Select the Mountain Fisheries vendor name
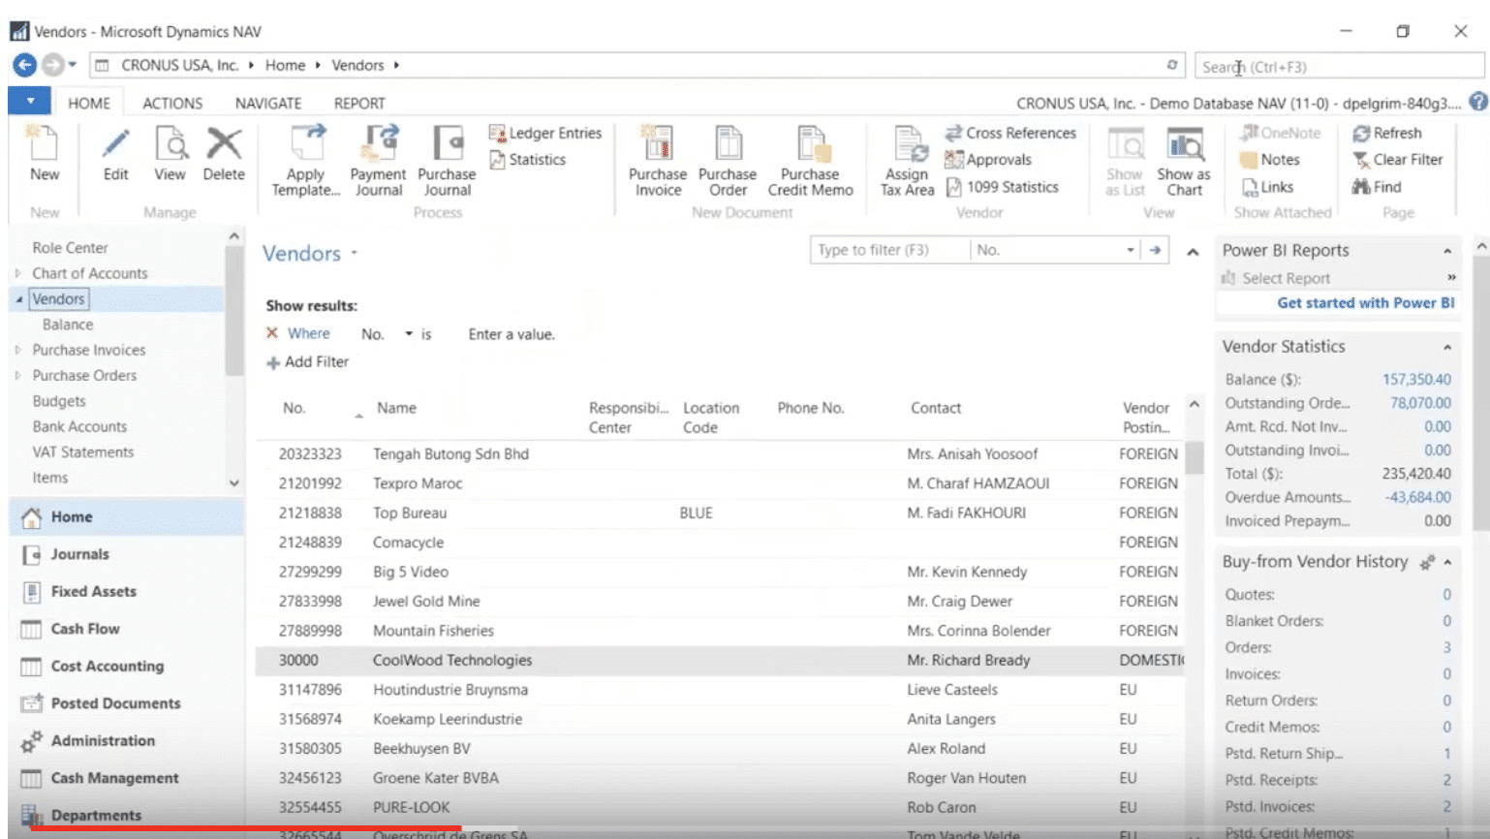Screen dimensions: 1490x839 coord(433,631)
